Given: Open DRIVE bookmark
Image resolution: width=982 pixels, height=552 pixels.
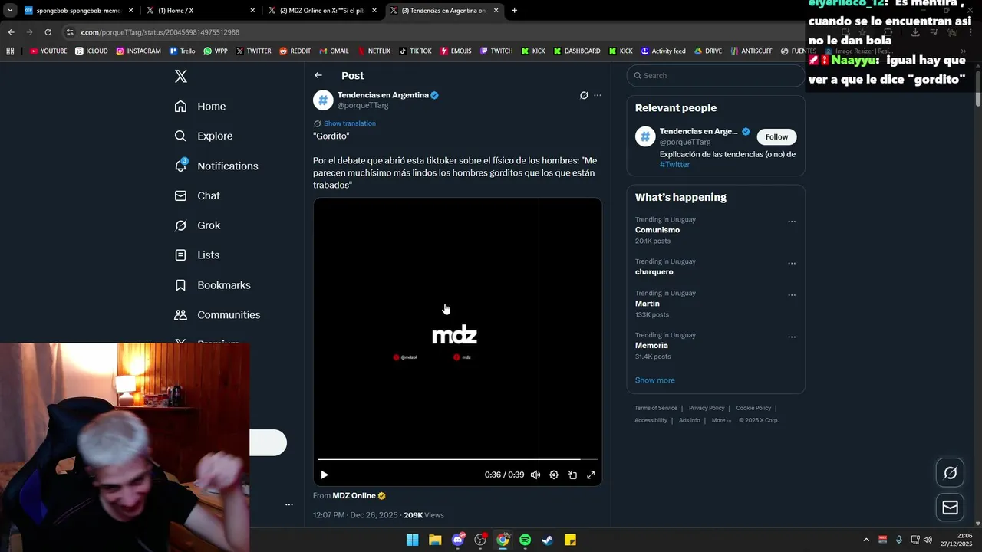Looking at the screenshot, I should tap(708, 51).
